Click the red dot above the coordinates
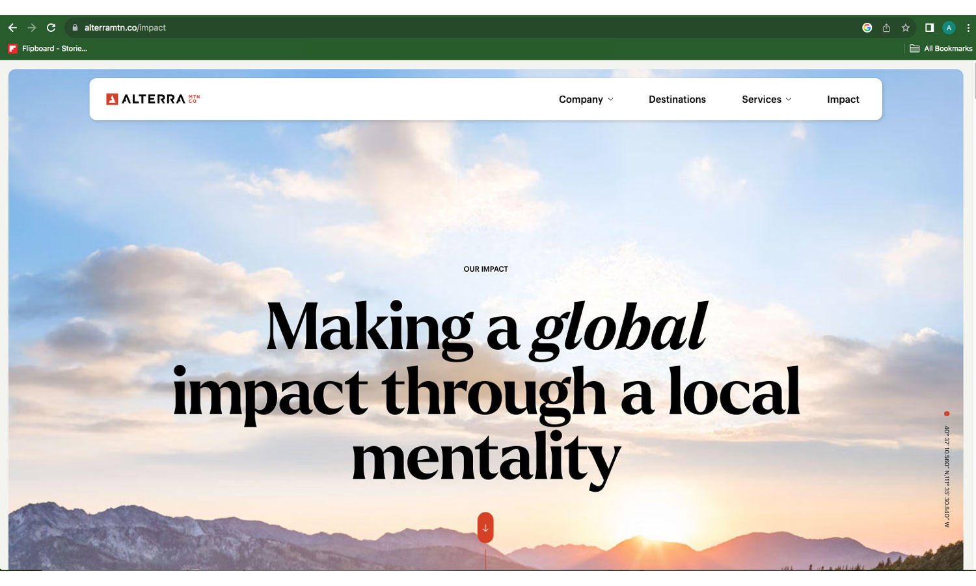 coord(947,414)
